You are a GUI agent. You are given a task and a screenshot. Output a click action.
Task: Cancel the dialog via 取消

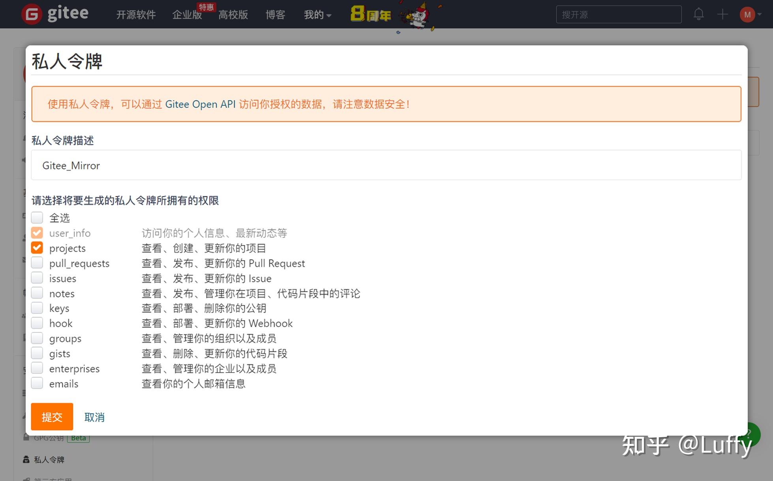click(x=94, y=417)
